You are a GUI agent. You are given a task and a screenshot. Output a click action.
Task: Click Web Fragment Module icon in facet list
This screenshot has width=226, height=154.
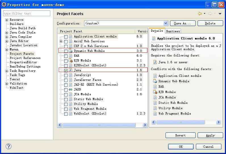(x=70, y=109)
